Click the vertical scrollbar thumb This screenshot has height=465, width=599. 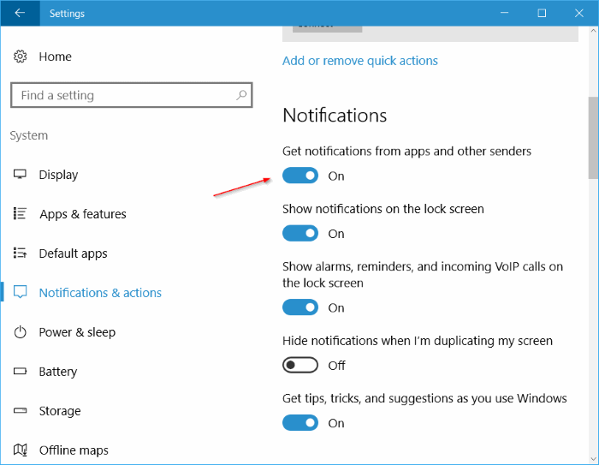click(x=593, y=138)
